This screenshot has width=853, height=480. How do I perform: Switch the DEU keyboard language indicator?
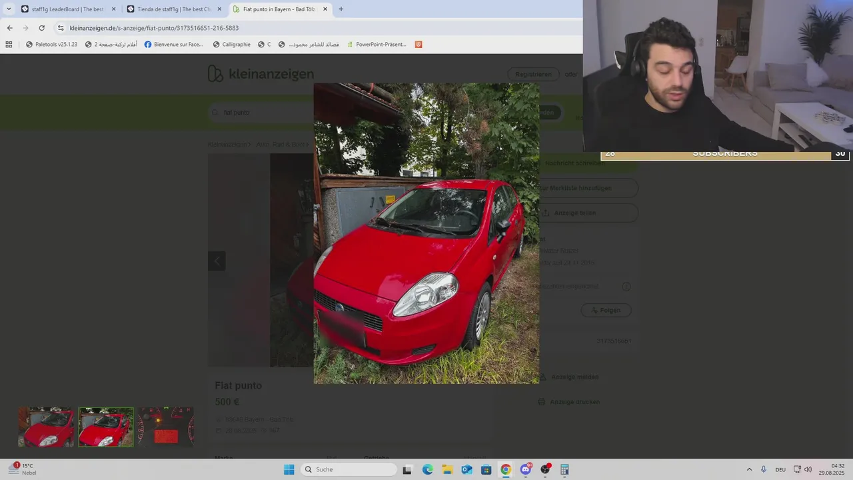pyautogui.click(x=780, y=469)
